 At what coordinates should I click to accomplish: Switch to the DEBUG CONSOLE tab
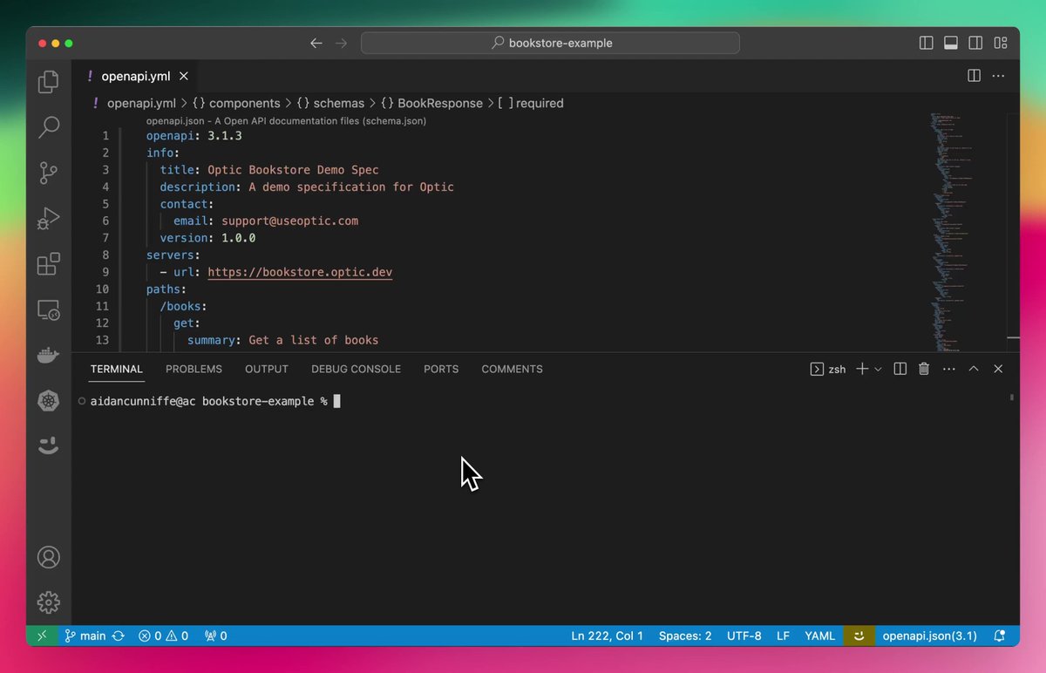click(356, 369)
